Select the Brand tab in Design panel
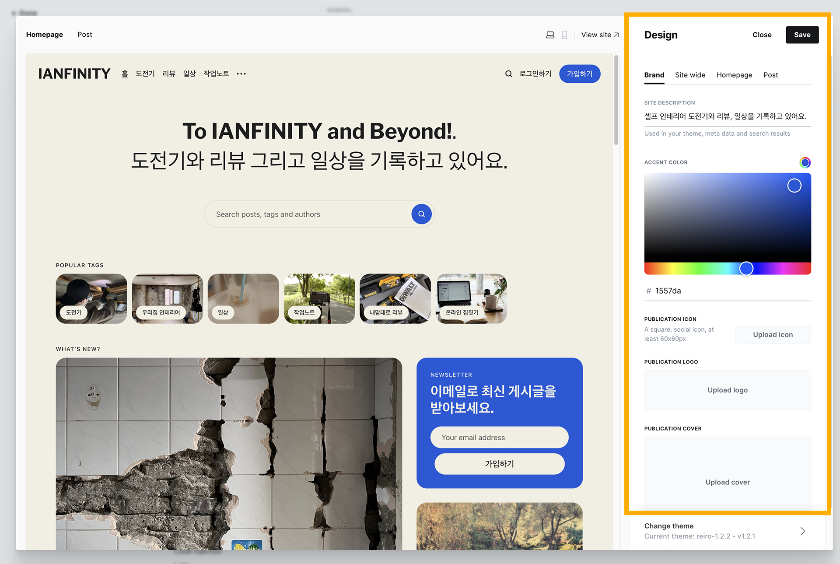 654,75
